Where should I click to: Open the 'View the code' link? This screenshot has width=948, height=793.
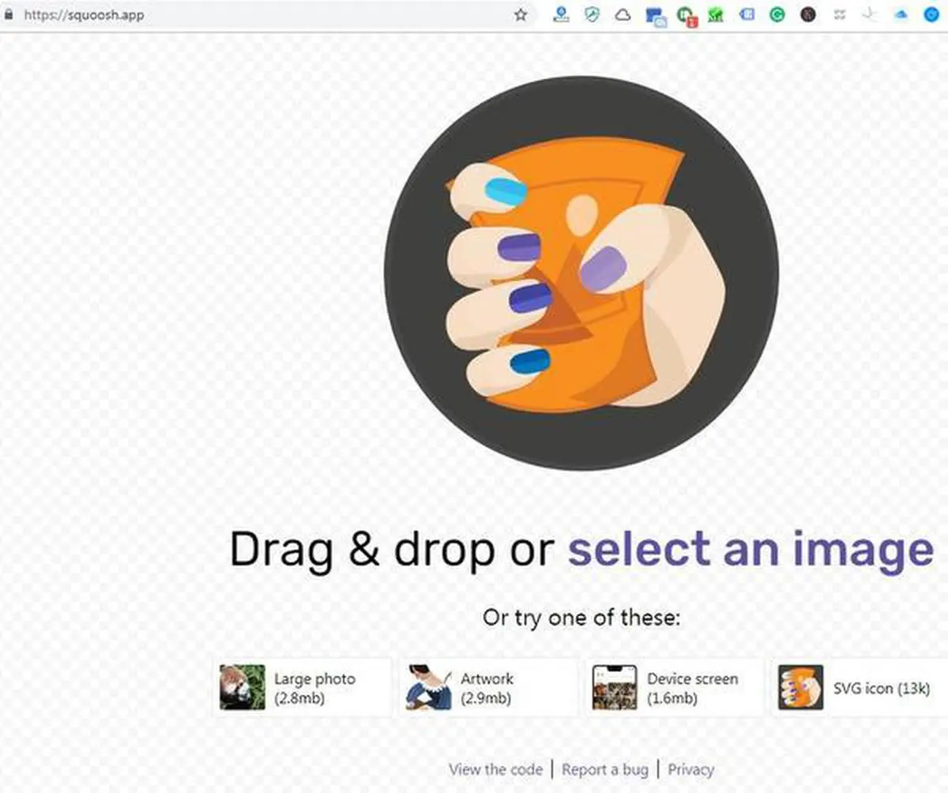495,769
